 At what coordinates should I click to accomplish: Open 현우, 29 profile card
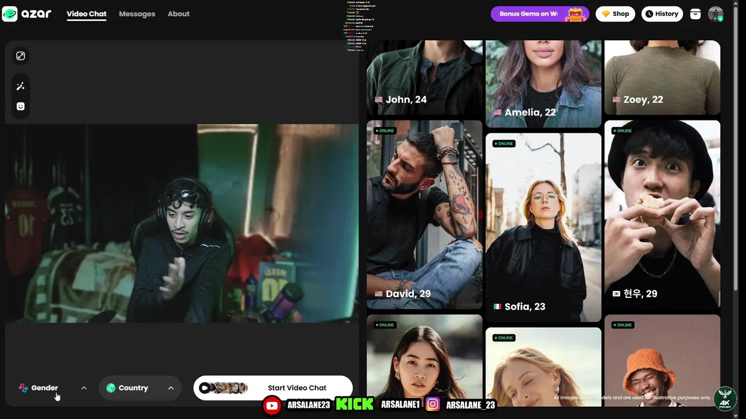coord(662,215)
